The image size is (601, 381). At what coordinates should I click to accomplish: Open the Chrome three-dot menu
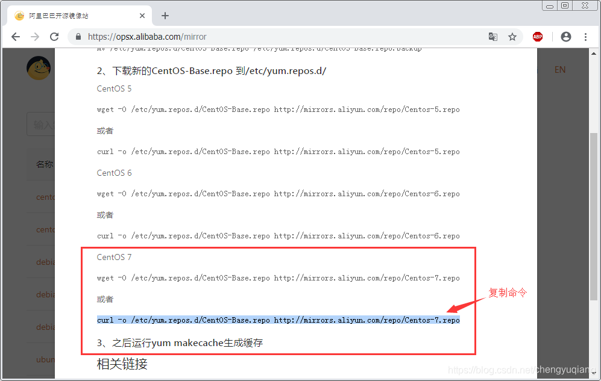tap(585, 37)
